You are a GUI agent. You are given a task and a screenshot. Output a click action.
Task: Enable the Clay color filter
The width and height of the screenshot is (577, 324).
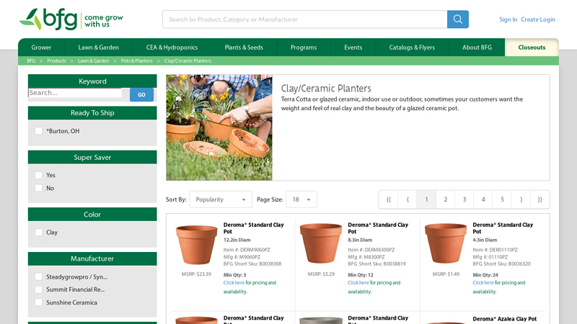pos(39,232)
